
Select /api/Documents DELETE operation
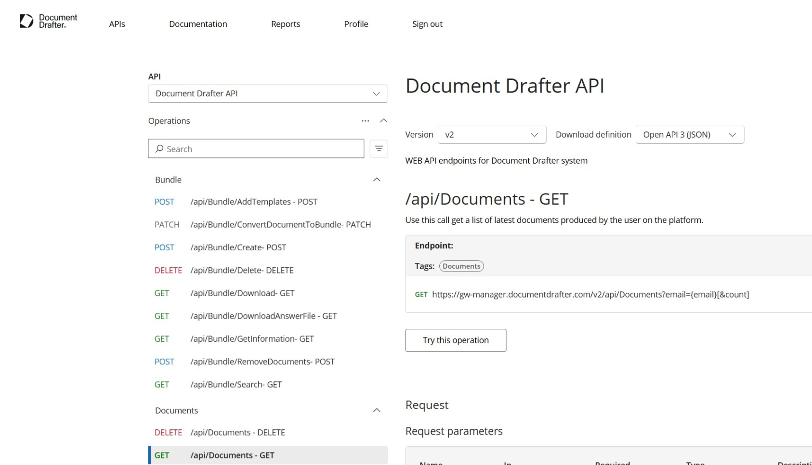[x=237, y=433]
